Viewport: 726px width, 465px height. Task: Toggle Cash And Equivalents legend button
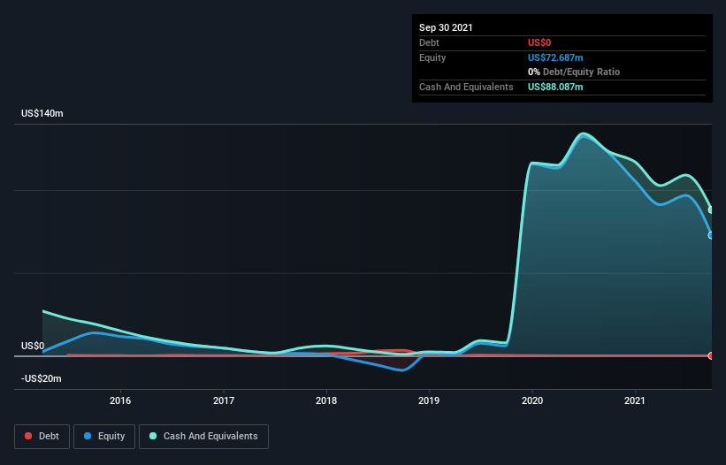pyautogui.click(x=203, y=437)
